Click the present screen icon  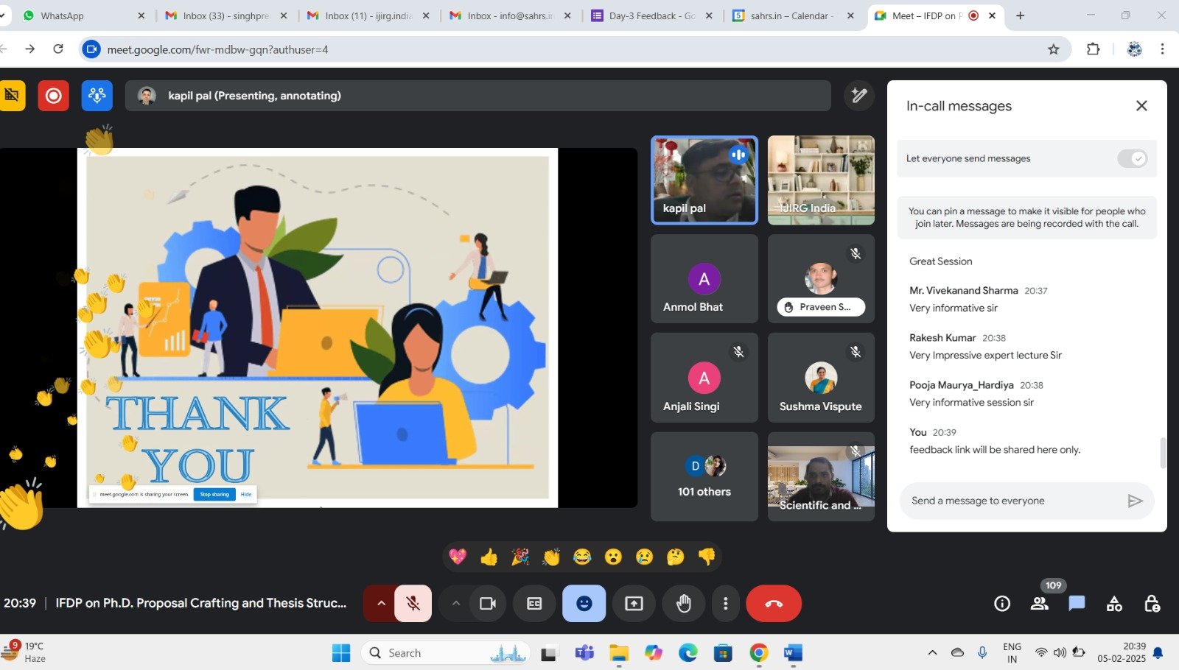click(634, 604)
